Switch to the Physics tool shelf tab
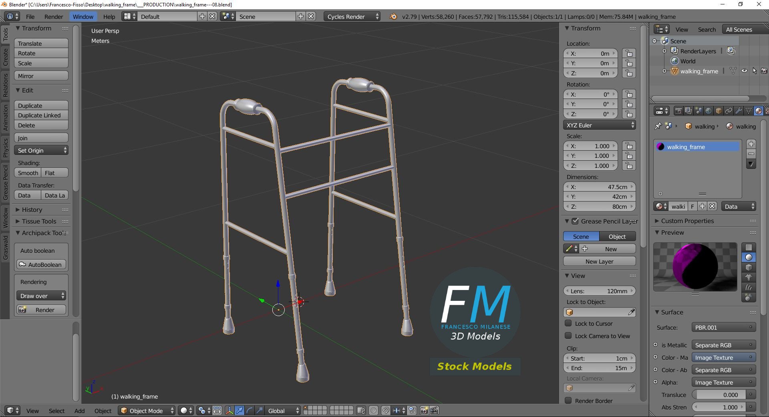This screenshot has height=417, width=769. coord(6,148)
